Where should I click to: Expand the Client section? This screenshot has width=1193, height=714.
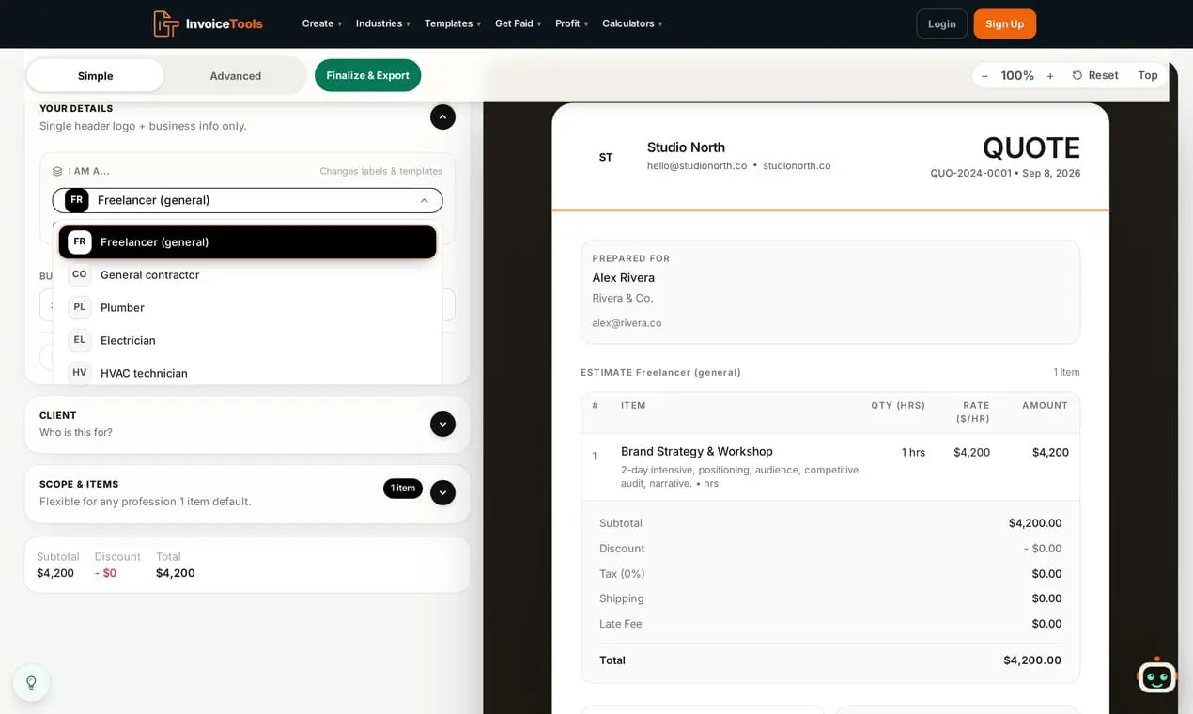[x=442, y=424]
